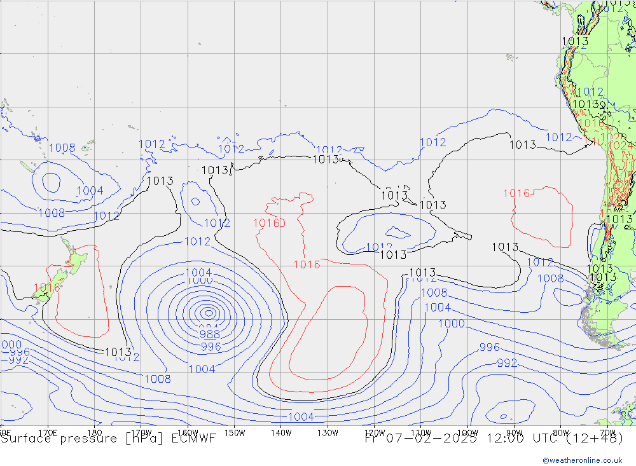Click the 1000 label on the right side
The image size is (636, 466).
point(452,324)
